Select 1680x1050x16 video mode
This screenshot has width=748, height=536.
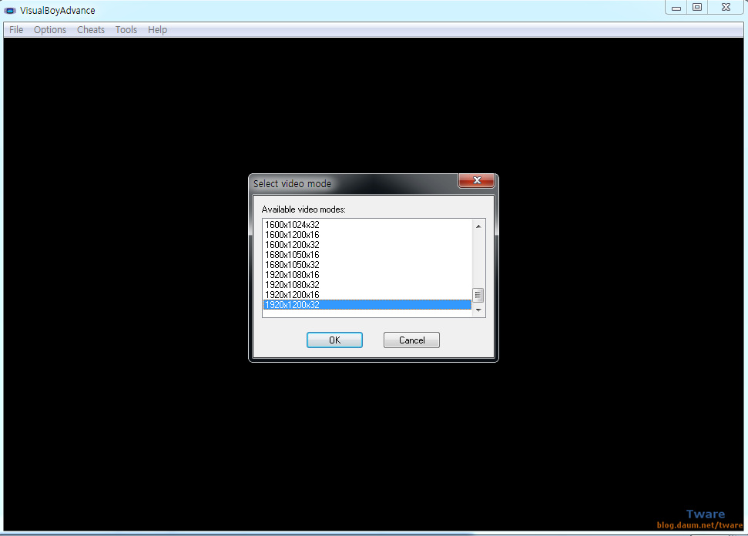point(367,255)
